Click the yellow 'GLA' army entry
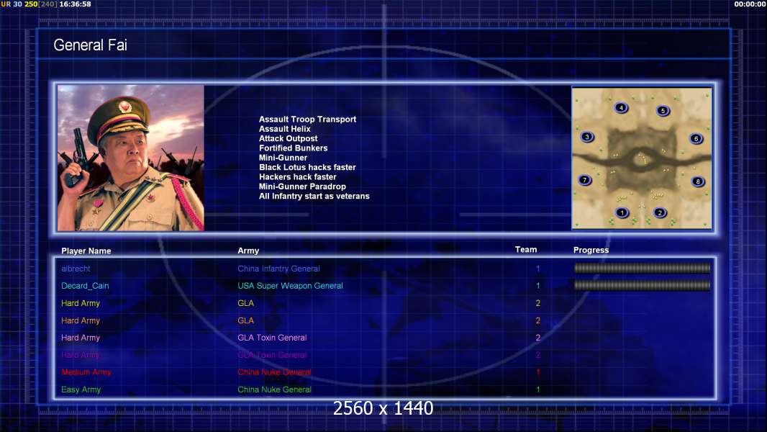Image resolution: width=767 pixels, height=432 pixels. (x=245, y=303)
